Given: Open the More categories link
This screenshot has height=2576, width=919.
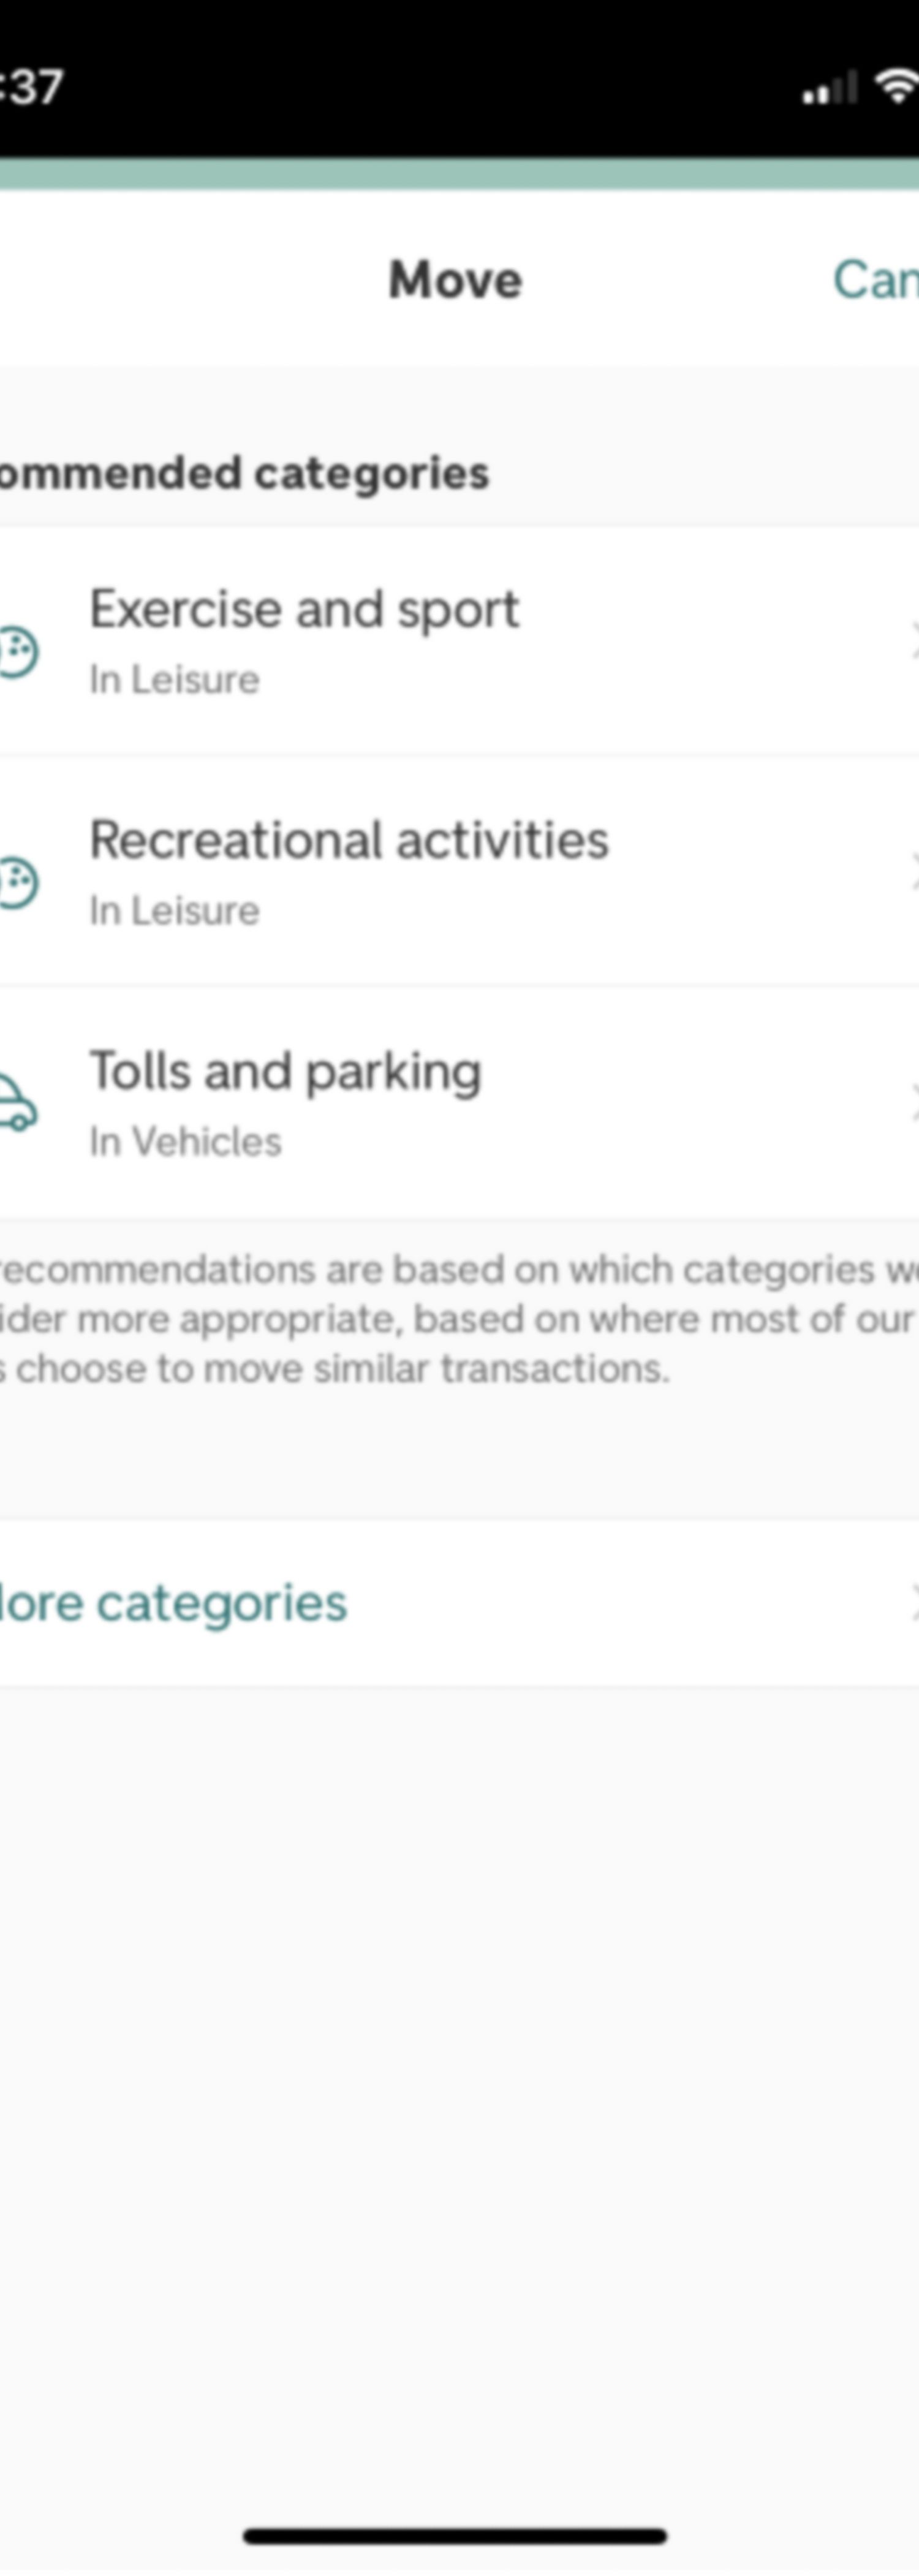Looking at the screenshot, I should click(x=173, y=1603).
